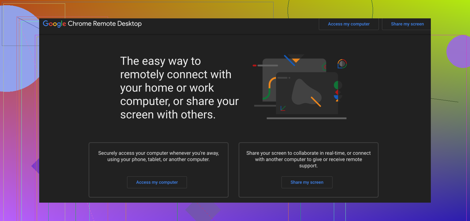Click Access my computer card button

tap(157, 182)
